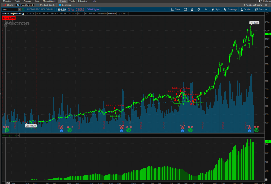
Task: Open the Drawings dropdown
Action: tap(231, 9)
